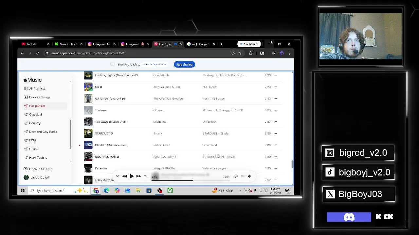Reload the Apple Music page
419x235 pixels.
[x=38, y=53]
